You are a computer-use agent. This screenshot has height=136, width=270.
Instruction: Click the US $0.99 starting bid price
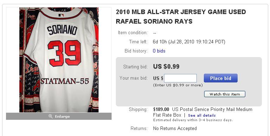pyautogui.click(x=166, y=66)
